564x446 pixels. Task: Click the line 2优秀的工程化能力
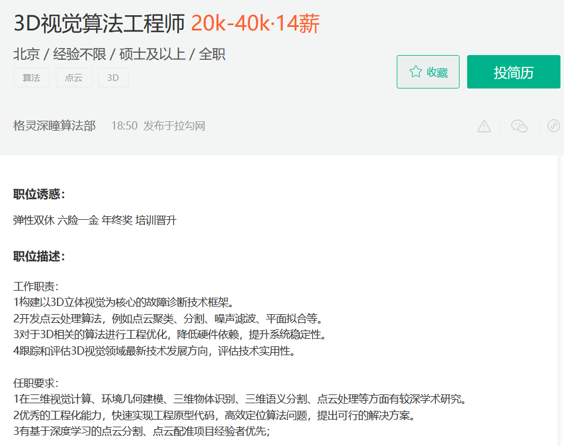pos(214,415)
